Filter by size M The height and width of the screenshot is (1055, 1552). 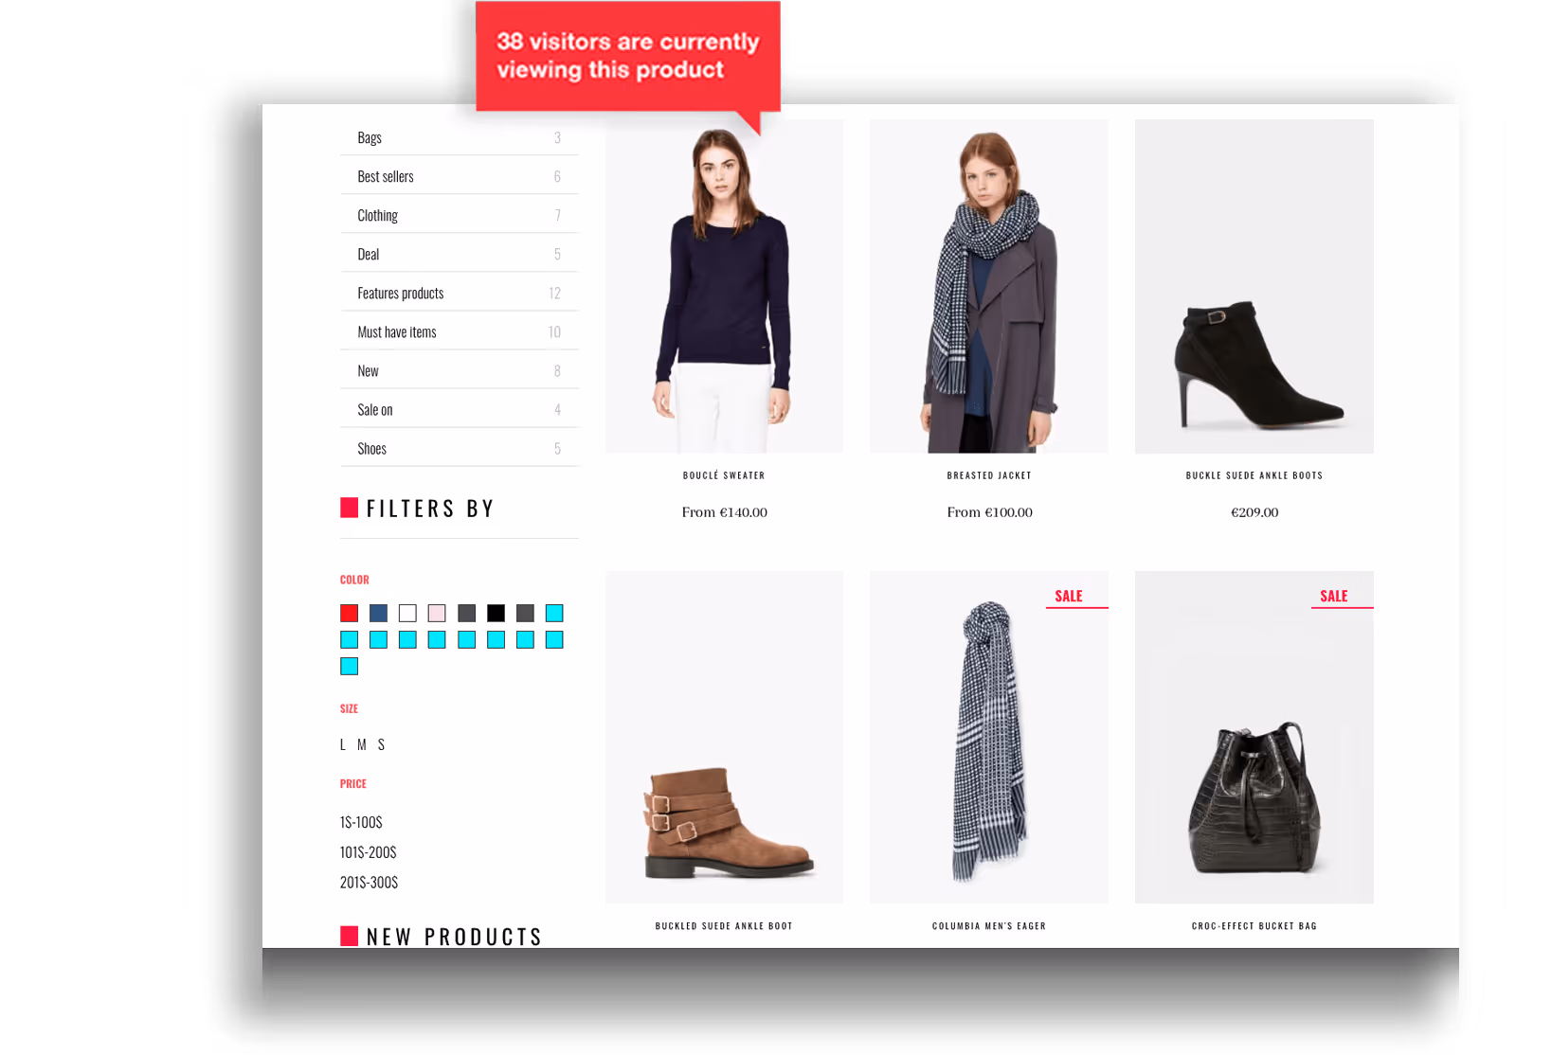click(x=362, y=744)
